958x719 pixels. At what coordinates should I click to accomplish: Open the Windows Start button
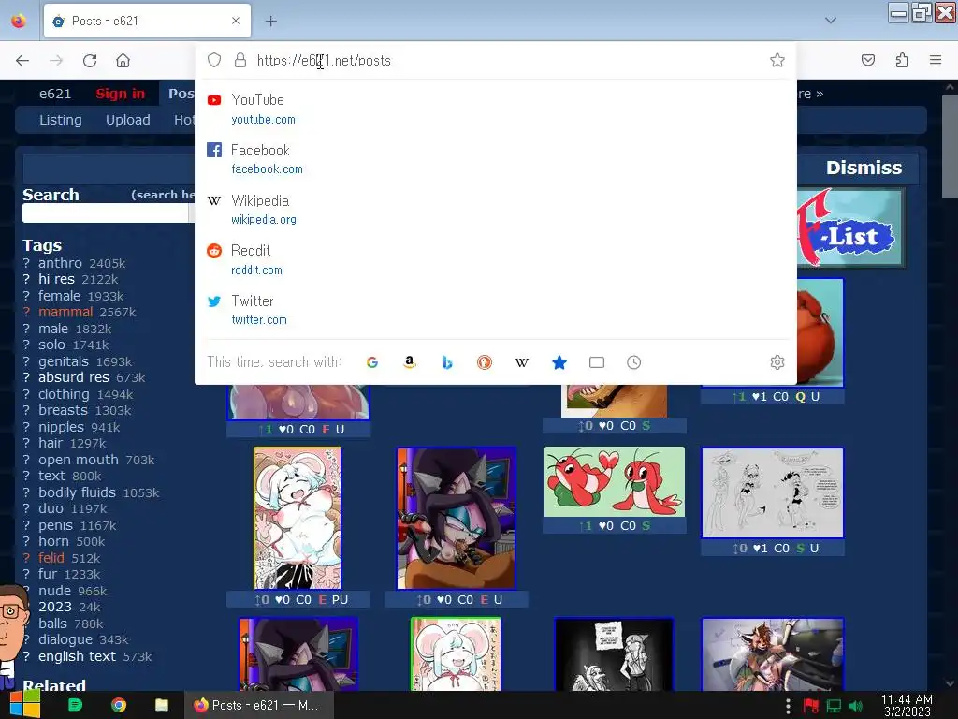coord(24,704)
